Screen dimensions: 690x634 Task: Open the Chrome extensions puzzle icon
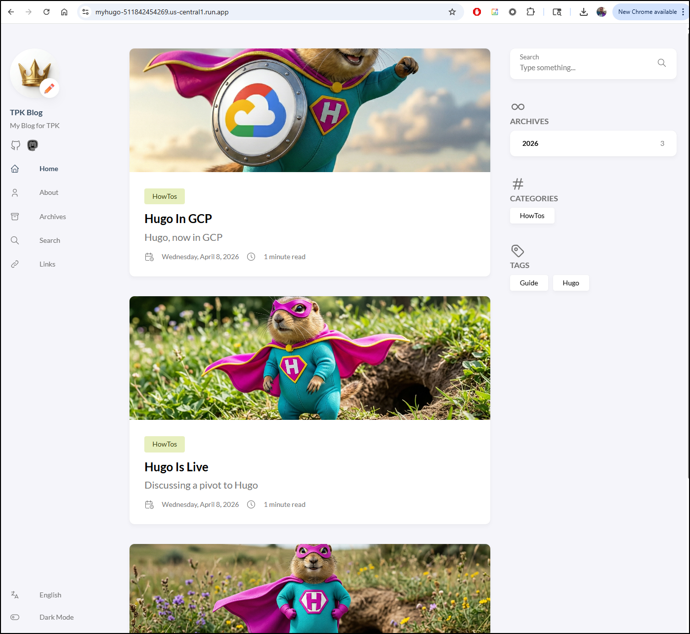(x=530, y=12)
